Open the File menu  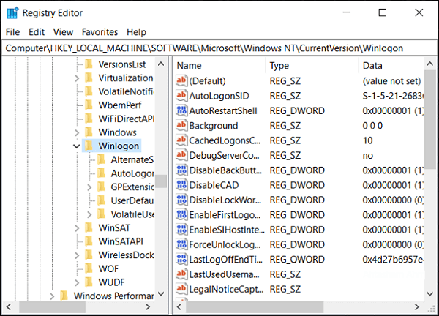click(12, 32)
